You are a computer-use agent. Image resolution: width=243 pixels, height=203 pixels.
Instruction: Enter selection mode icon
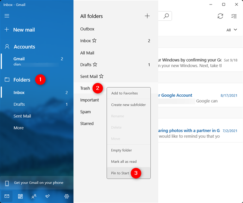point(234,16)
